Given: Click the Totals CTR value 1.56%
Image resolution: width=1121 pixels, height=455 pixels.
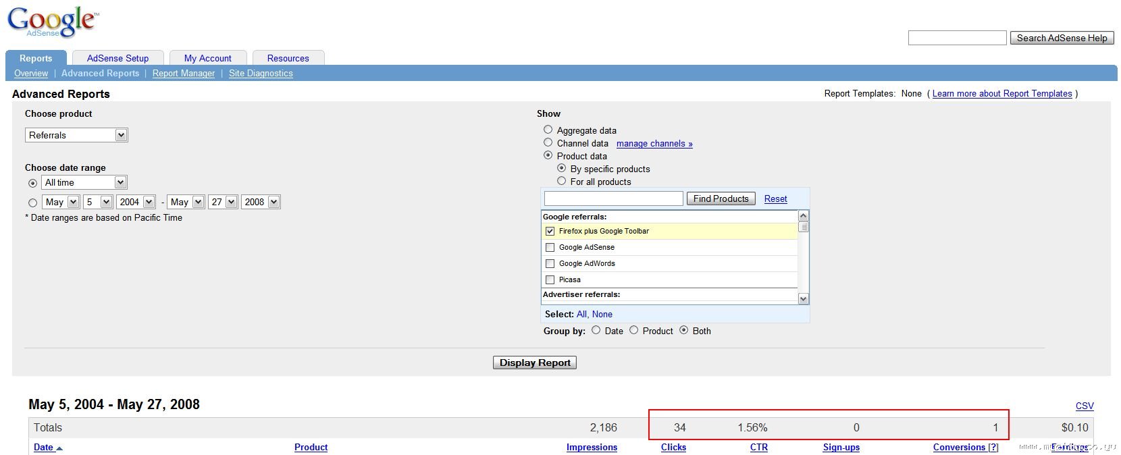Looking at the screenshot, I should pos(752,427).
